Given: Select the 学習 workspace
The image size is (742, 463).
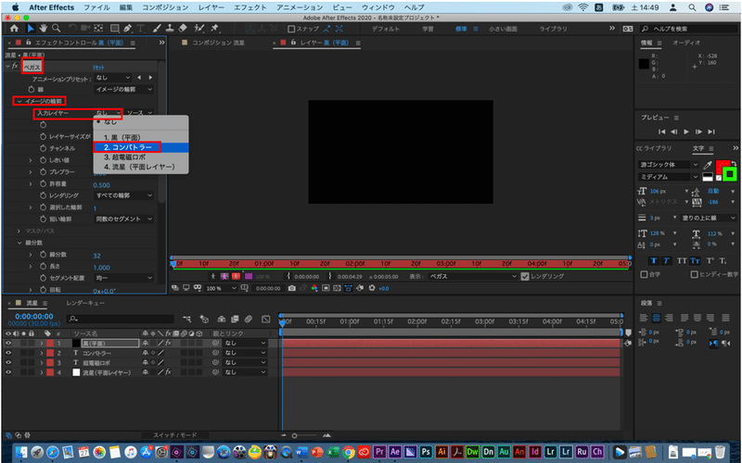Looking at the screenshot, I should coord(428,29).
